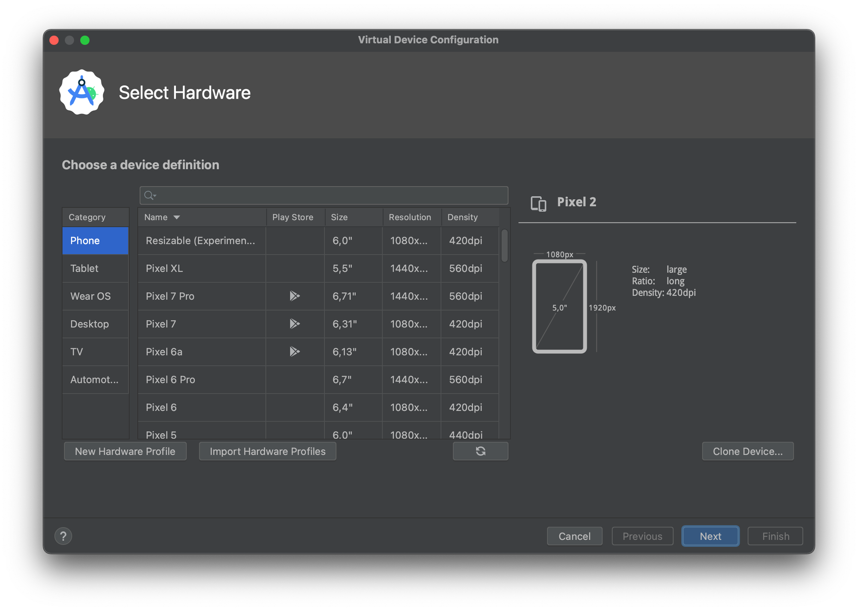Click the Play Store icon in Pixel 7 row
The height and width of the screenshot is (611, 858).
click(x=294, y=324)
